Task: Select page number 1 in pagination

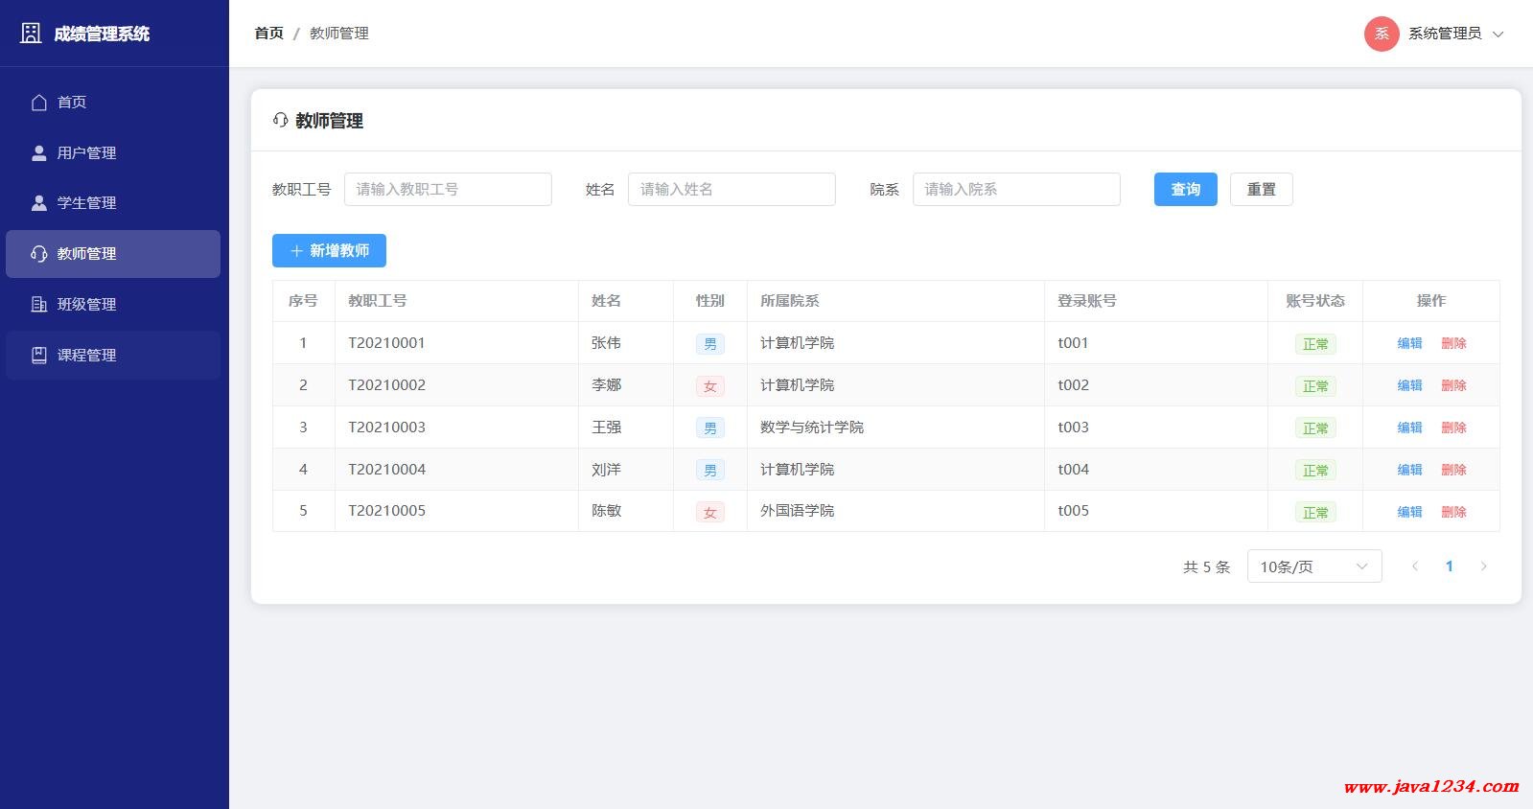Action: tap(1449, 566)
